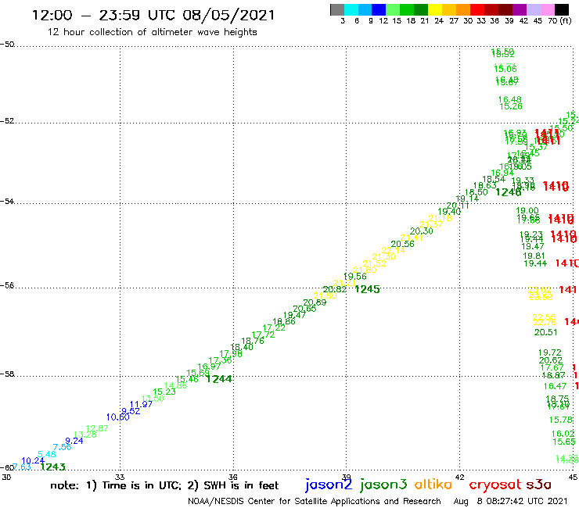Click the s3a satellite legend label
This screenshot has width=579, height=508.
(539, 485)
